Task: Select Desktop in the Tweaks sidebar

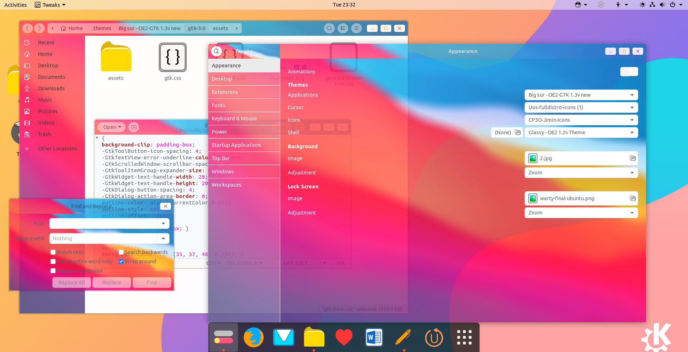Action: coord(244,79)
